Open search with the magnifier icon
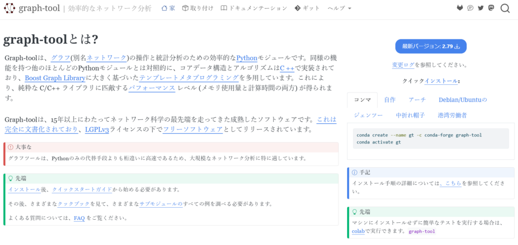Screen dimensions: 518x245 tap(505, 8)
